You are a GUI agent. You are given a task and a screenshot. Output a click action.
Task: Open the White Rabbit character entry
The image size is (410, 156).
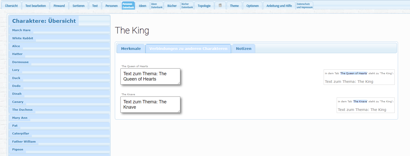click(23, 38)
